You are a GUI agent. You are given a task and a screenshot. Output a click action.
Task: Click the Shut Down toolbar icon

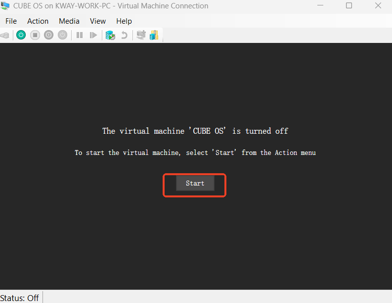48,35
